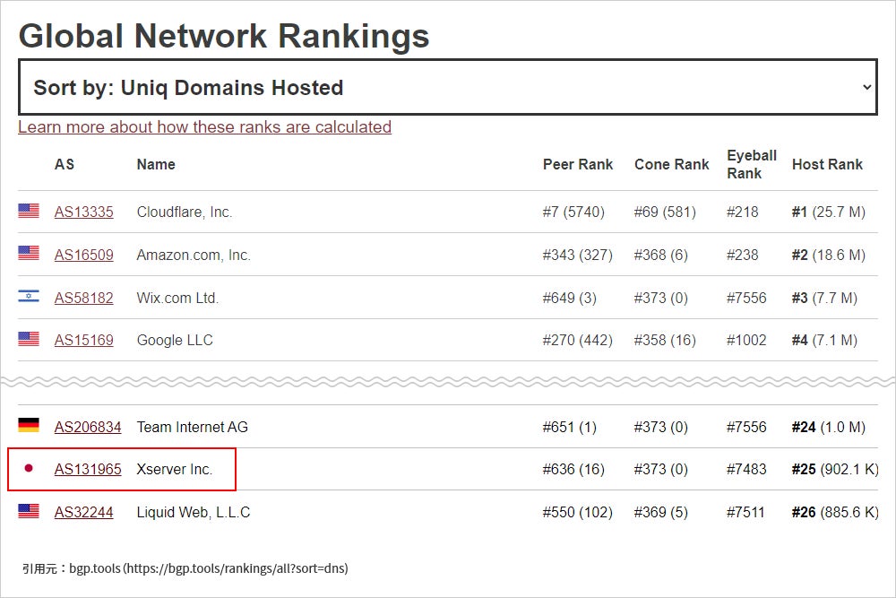Select the Cloudflare, Inc. name cell
This screenshot has height=598, width=896.
[x=185, y=212]
